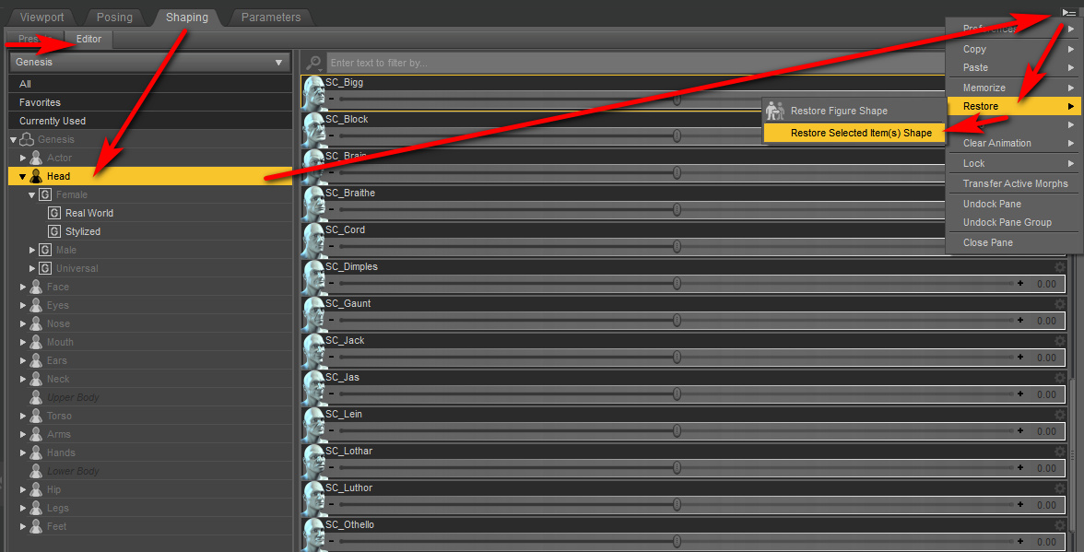Choose Restore Selected Item(s) Shape
This screenshot has height=552, width=1084.
click(x=860, y=133)
